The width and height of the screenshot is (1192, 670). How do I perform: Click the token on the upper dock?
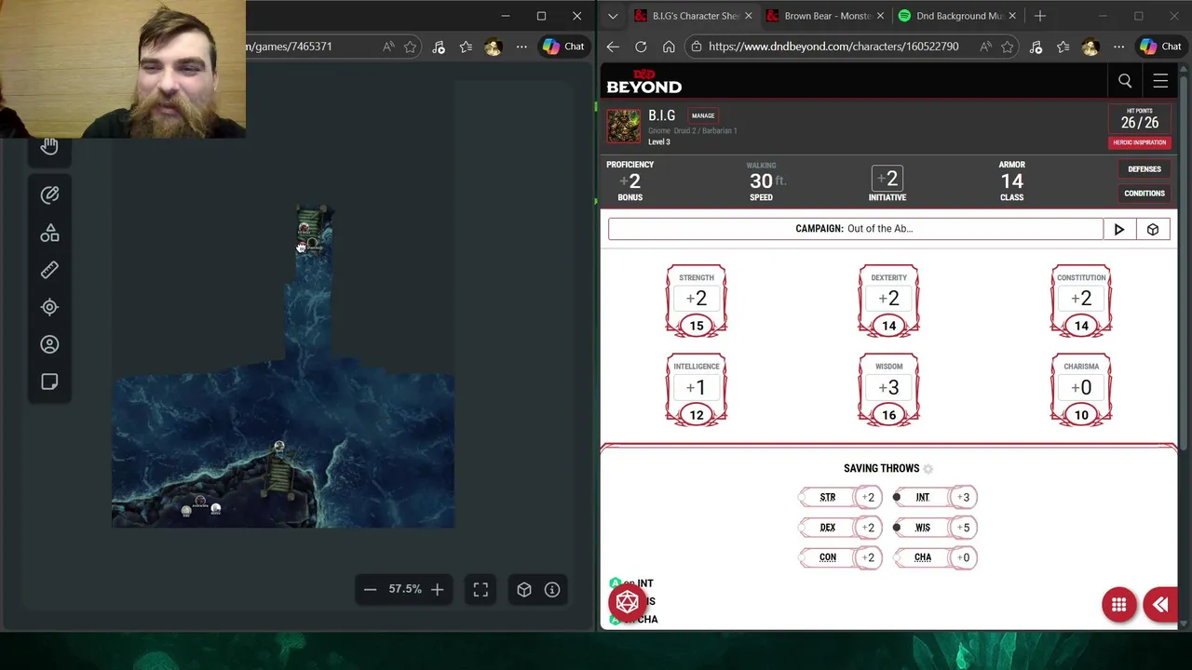tap(305, 228)
